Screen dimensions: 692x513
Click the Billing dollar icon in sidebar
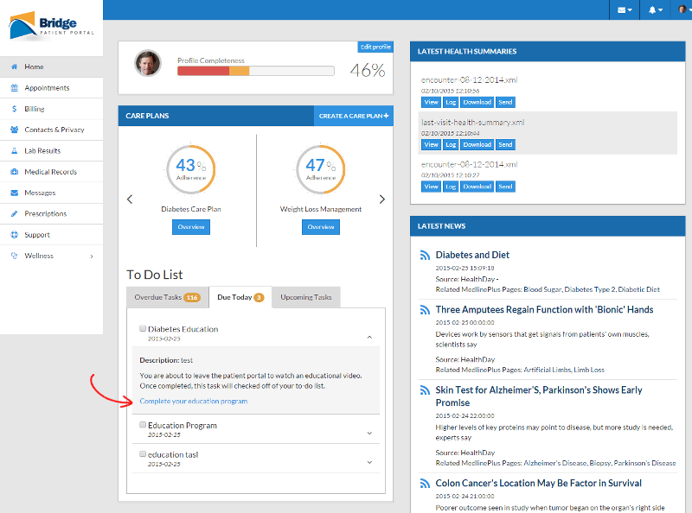point(15,109)
